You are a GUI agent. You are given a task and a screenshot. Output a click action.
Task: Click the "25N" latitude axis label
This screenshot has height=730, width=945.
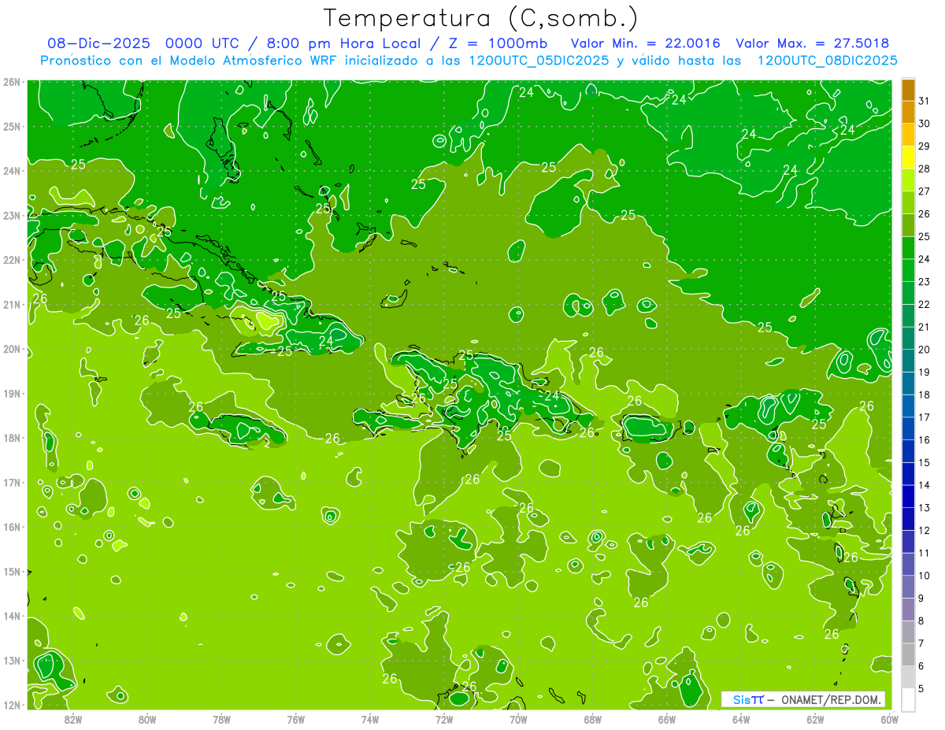coord(12,127)
